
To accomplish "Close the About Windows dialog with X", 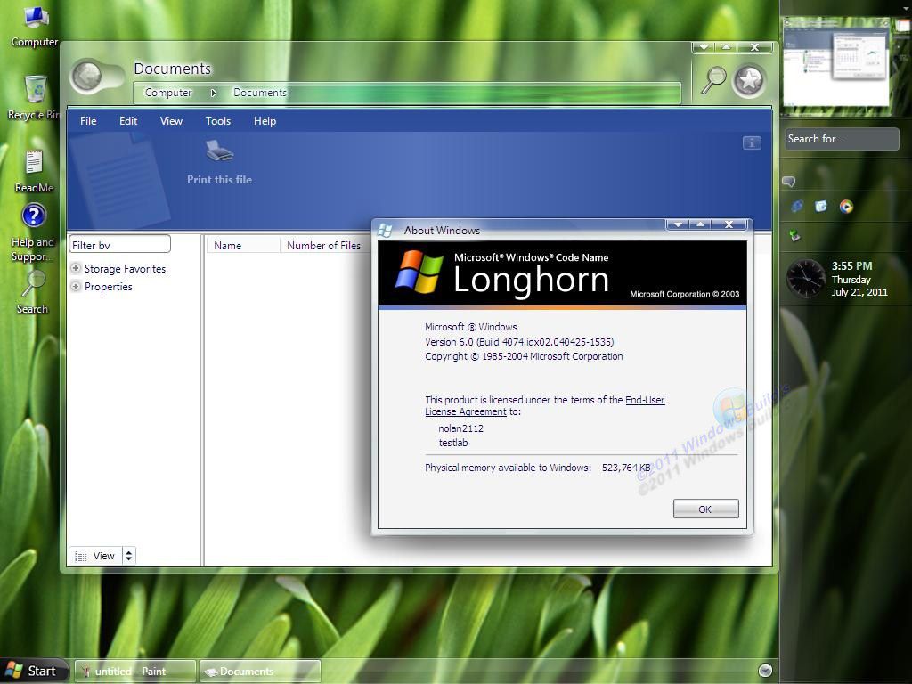I will [729, 224].
